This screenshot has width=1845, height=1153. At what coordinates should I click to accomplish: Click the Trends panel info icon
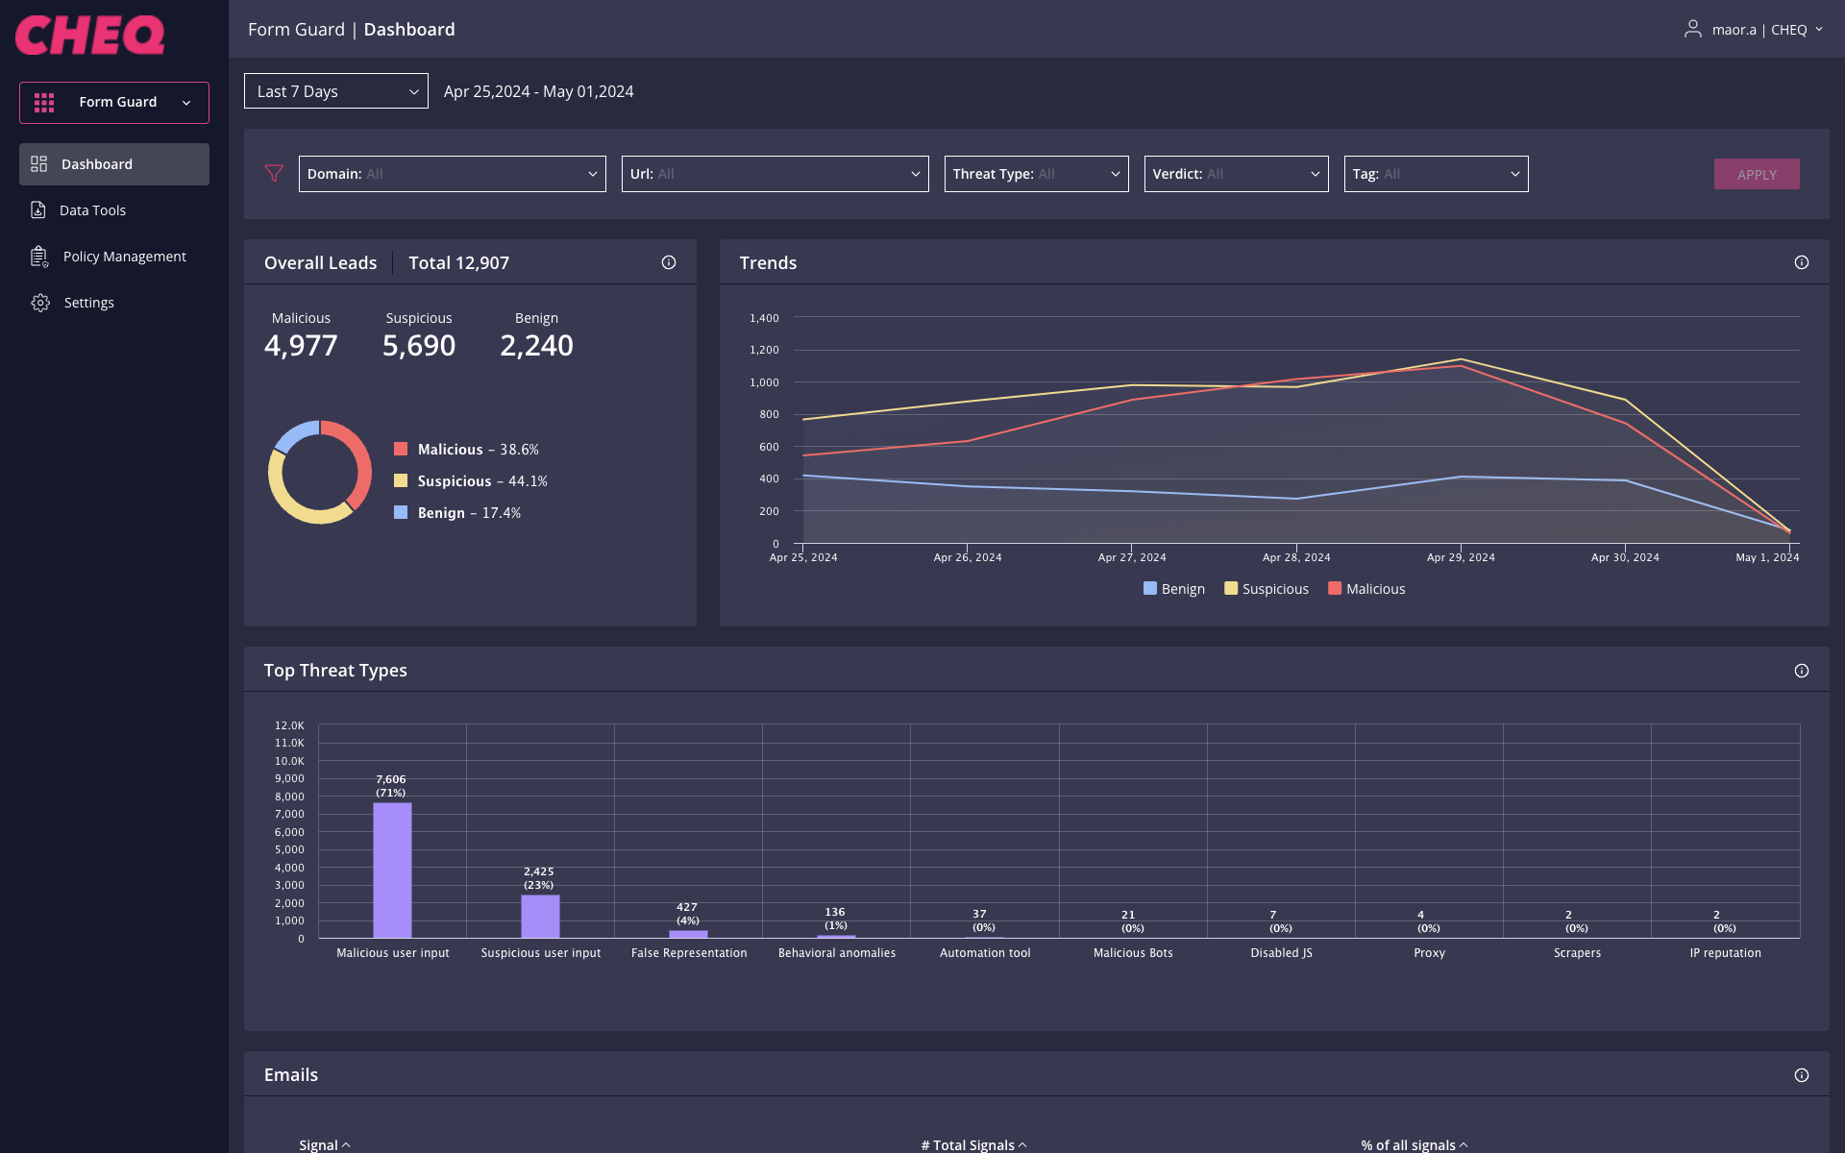pos(1801,261)
